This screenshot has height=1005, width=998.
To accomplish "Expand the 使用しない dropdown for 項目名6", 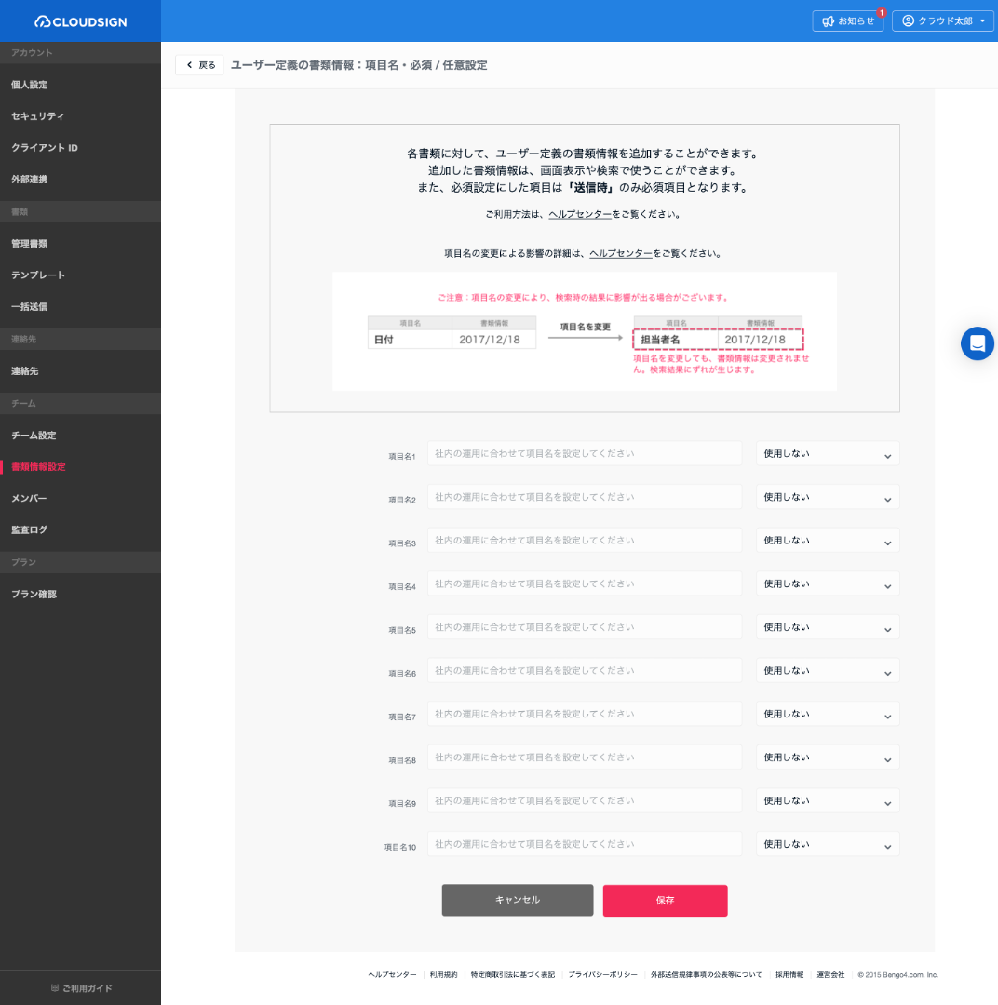I will click(828, 670).
